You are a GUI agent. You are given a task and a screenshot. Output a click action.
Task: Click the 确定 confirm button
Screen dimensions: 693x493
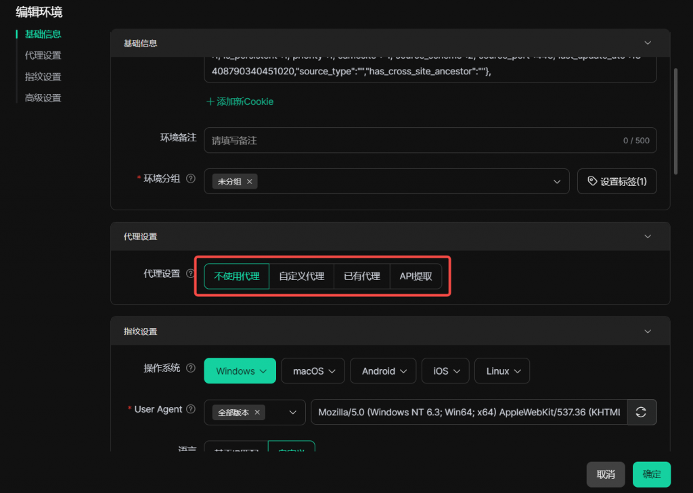[651, 474]
